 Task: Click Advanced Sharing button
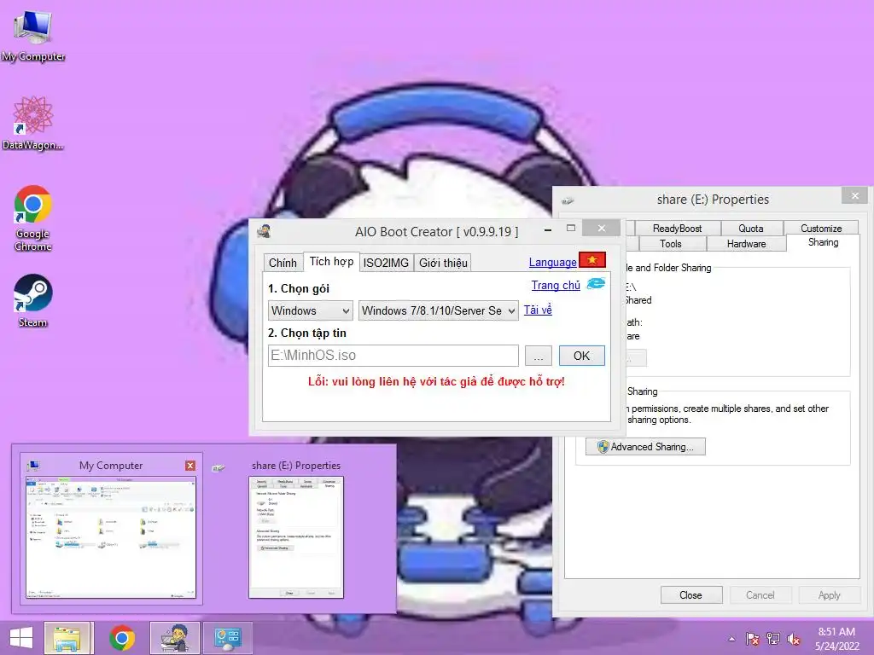(645, 447)
